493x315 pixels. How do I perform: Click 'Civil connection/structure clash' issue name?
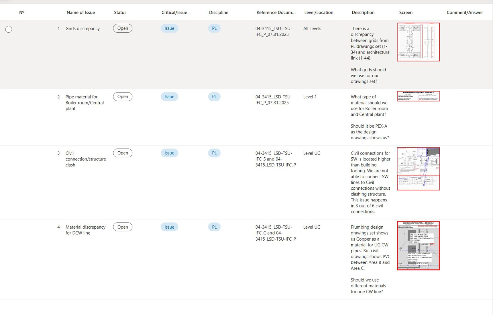(86, 159)
